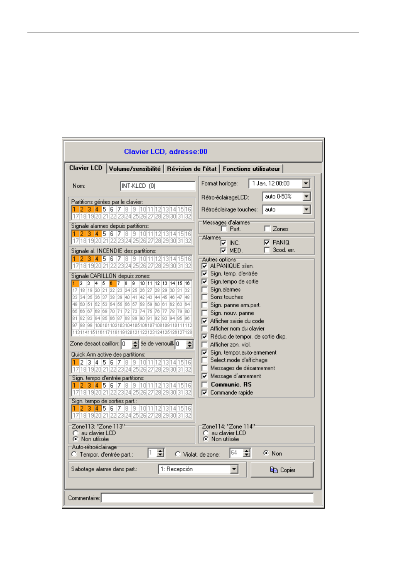Enable the 3cod. err. checkbox
This screenshot has height=561, width=396.
(267, 250)
